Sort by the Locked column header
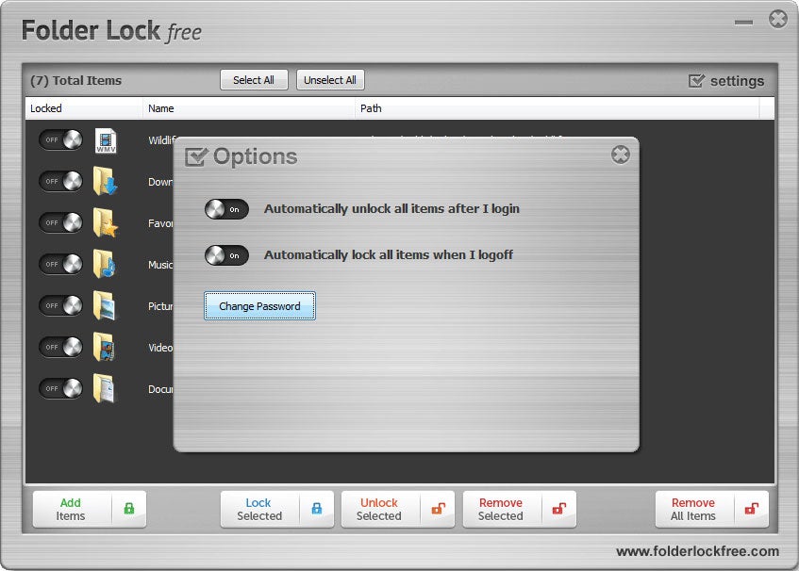Viewport: 799px width, 571px height. click(x=84, y=108)
